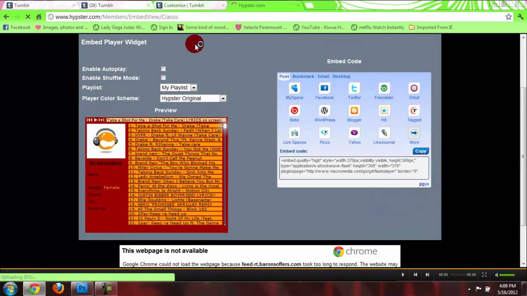Share to MySpace icon

pos(294,88)
